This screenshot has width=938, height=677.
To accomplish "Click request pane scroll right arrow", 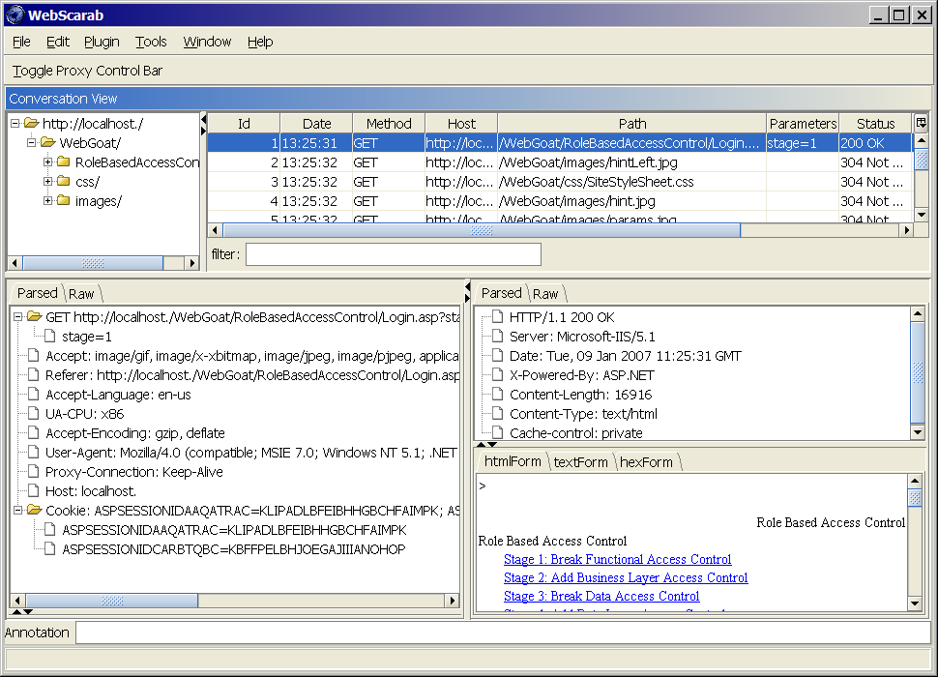I will [x=453, y=601].
